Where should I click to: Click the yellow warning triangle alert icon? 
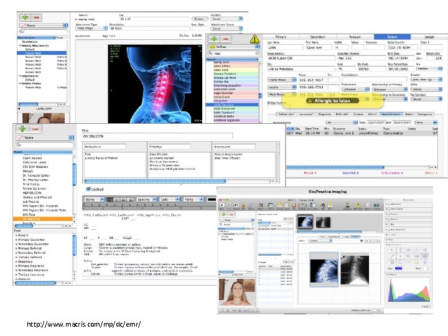click(x=254, y=39)
